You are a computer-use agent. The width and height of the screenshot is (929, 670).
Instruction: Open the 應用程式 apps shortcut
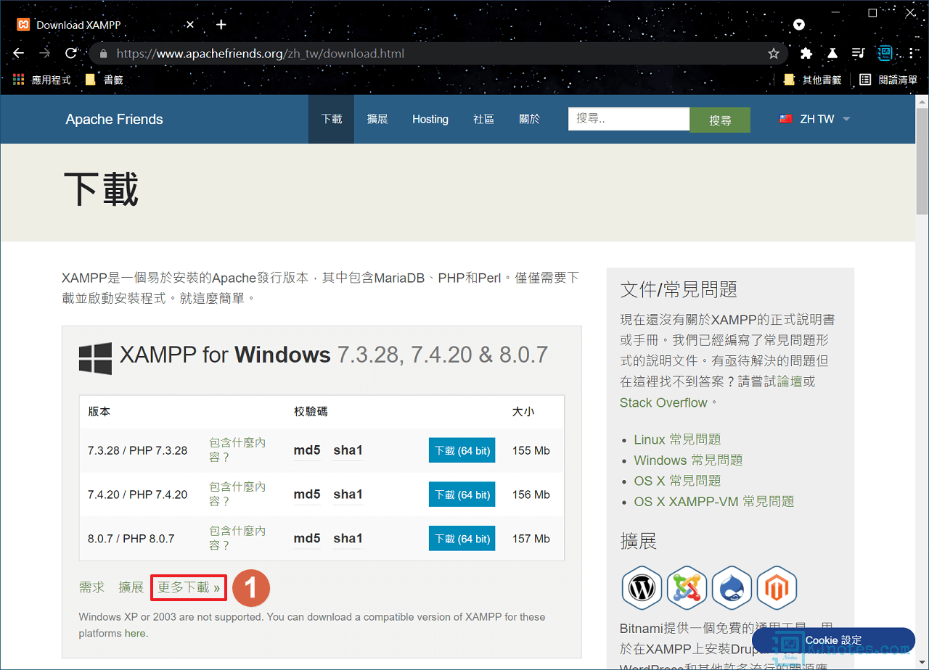tap(42, 80)
